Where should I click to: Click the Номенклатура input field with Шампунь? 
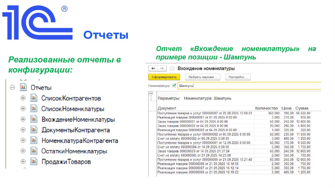(x=249, y=85)
